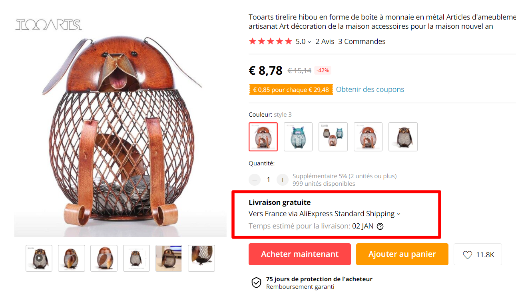Select the three-piggy-bank group color variant
Image resolution: width=516 pixels, height=302 pixels.
333,137
